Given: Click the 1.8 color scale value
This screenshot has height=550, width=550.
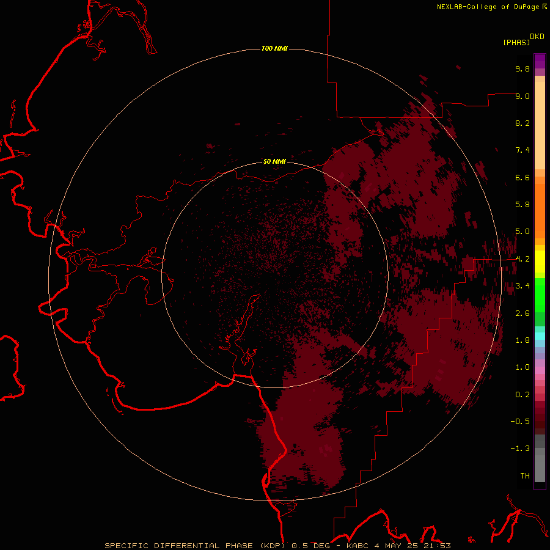Looking at the screenshot, I should 522,340.
